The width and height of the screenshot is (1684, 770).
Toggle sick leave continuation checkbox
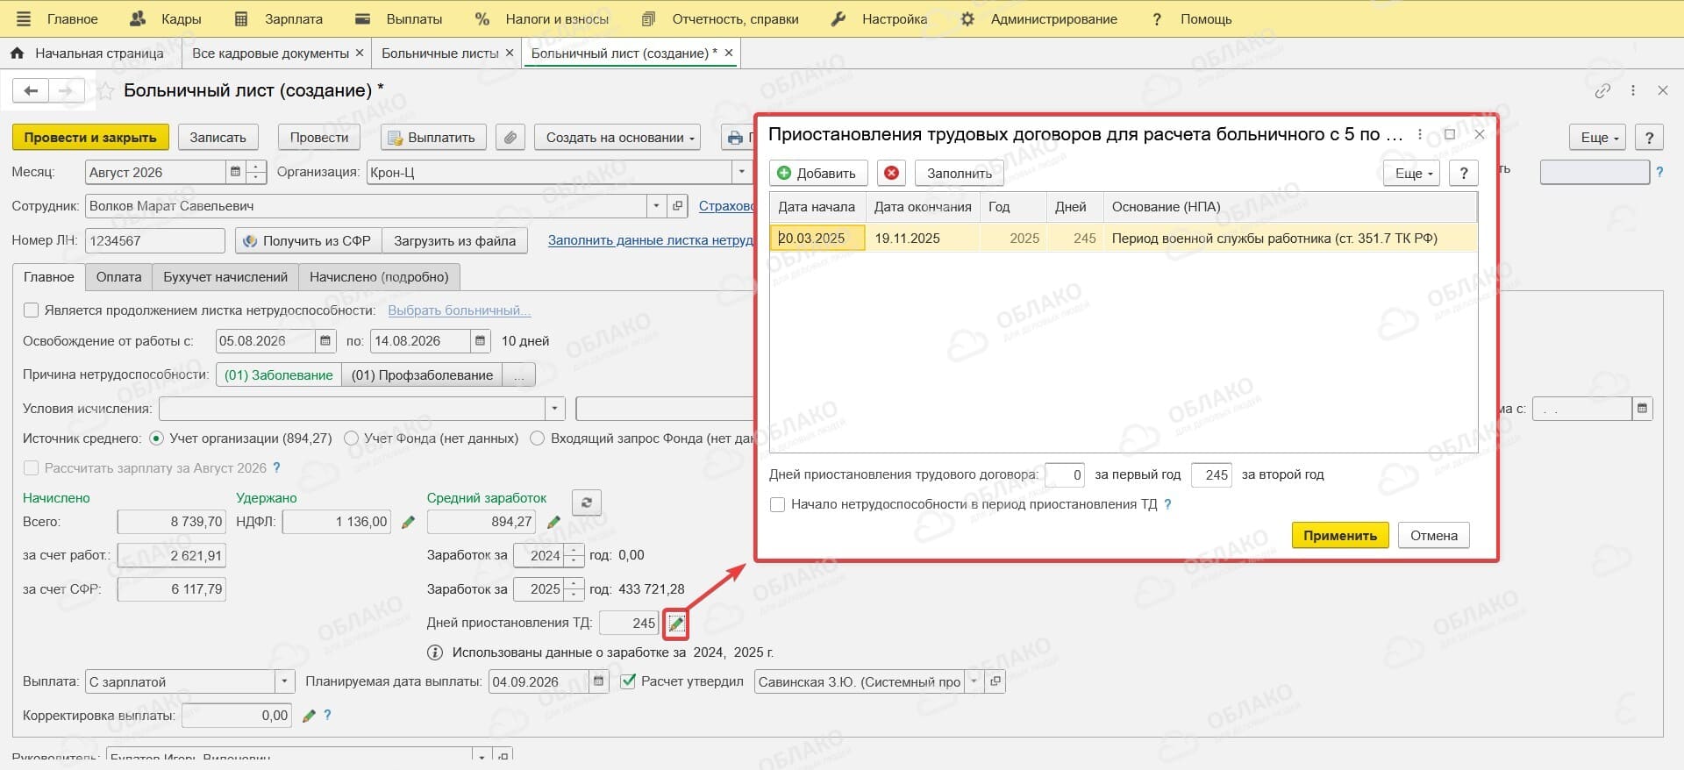tap(32, 310)
